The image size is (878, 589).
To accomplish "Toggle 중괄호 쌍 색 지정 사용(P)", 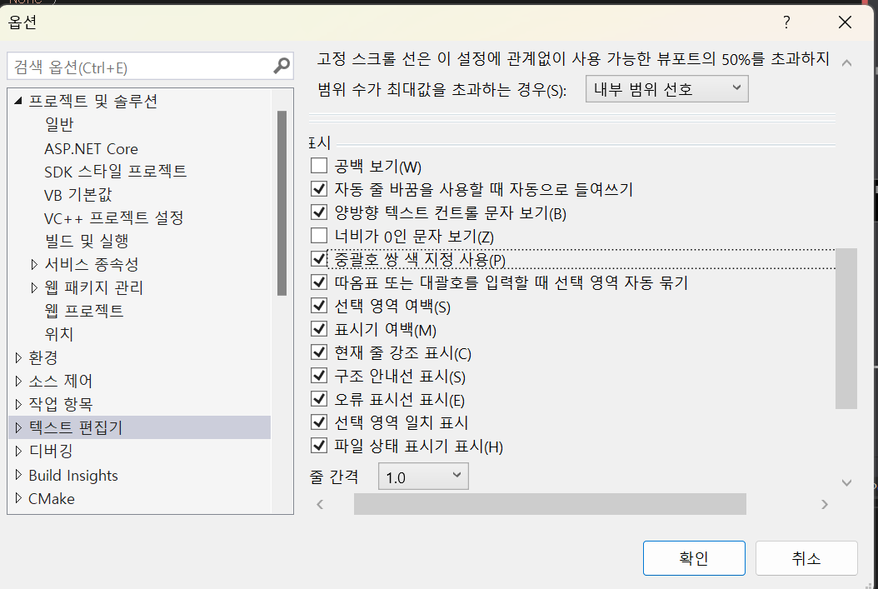I will click(318, 258).
